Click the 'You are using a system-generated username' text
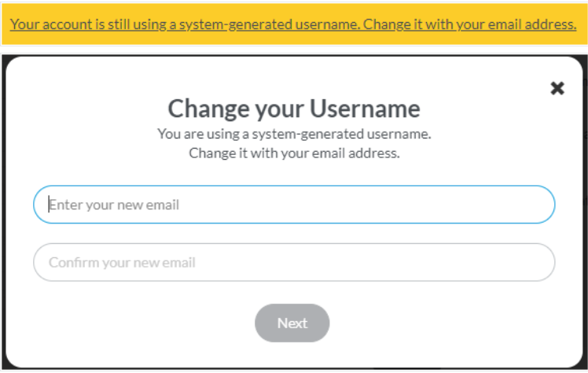The image size is (588, 373). (x=294, y=134)
